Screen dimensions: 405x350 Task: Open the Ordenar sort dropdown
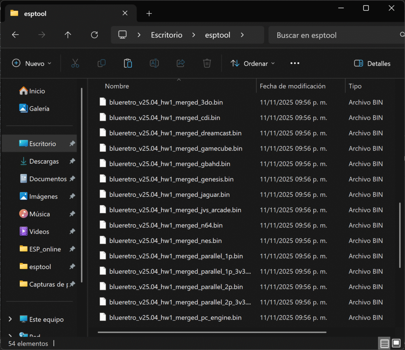click(x=253, y=63)
